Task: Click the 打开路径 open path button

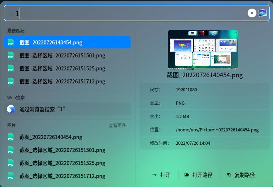Action: click(198, 175)
